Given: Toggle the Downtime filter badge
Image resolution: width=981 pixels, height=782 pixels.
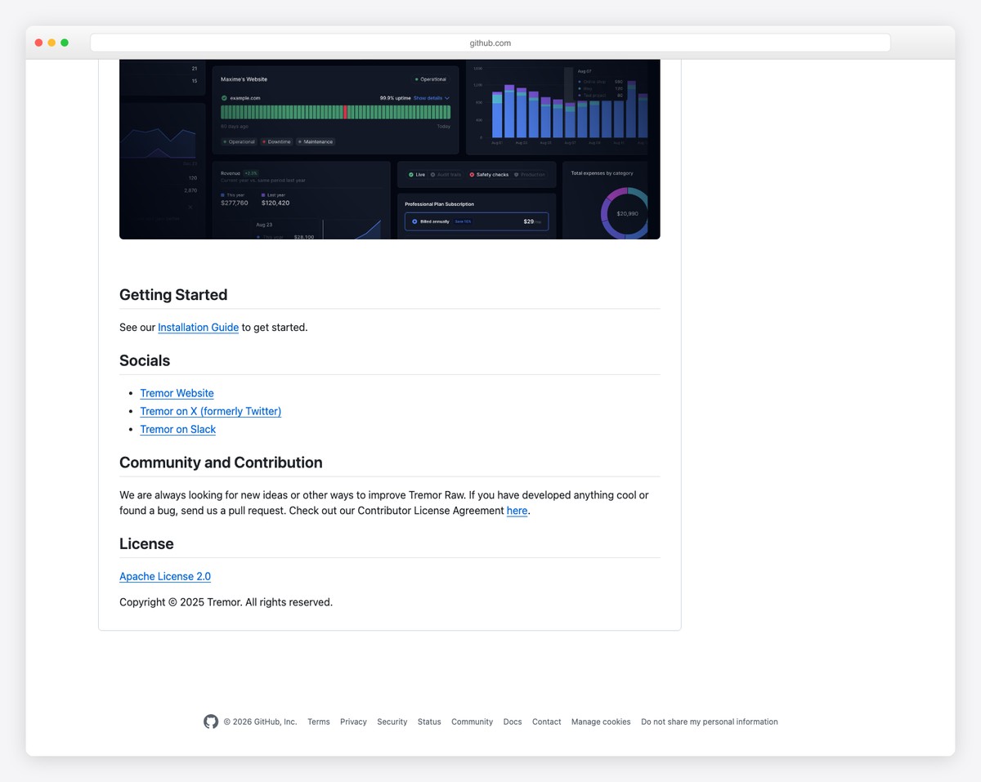Looking at the screenshot, I should point(275,141).
